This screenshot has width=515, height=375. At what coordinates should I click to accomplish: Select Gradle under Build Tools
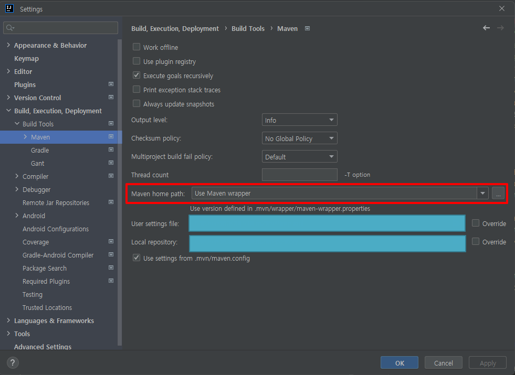pyautogui.click(x=40, y=151)
